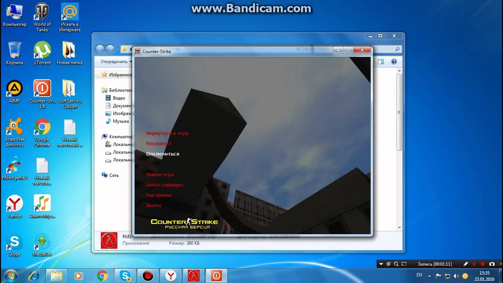This screenshot has height=283, width=503.
Task: Open volume speaker tray icon
Action: tap(456, 276)
